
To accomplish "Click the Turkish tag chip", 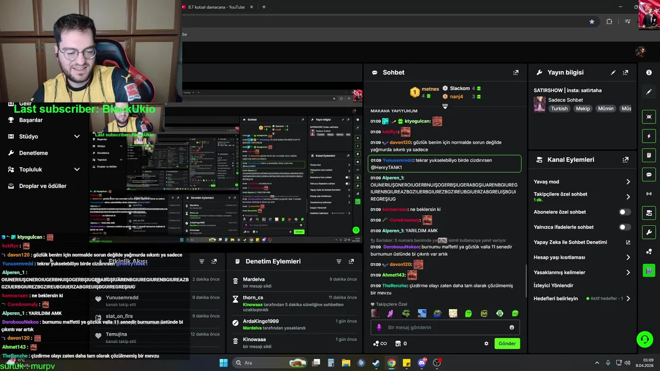I will click(x=559, y=109).
